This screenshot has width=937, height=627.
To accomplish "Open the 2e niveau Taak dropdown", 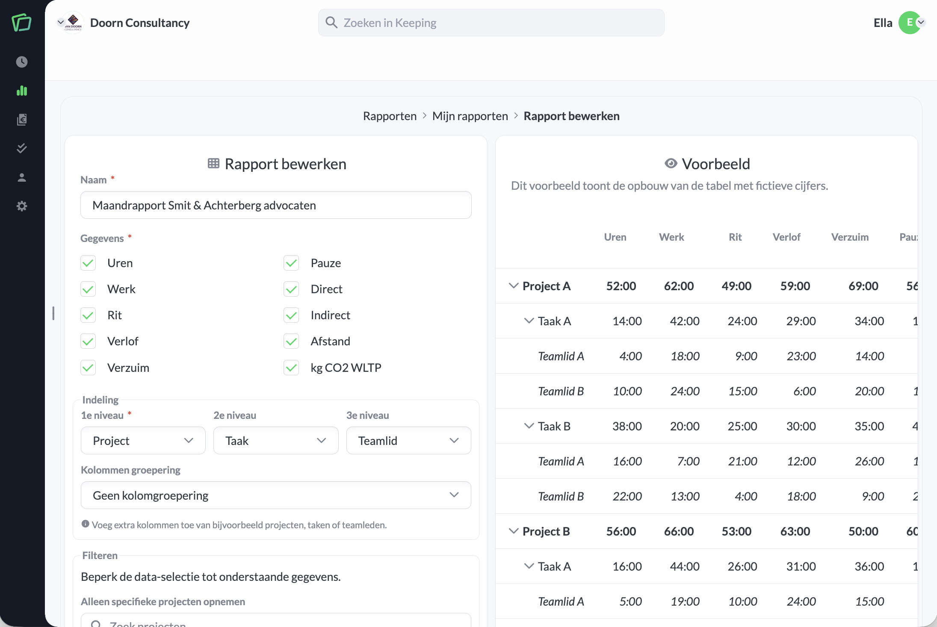I will pos(276,440).
